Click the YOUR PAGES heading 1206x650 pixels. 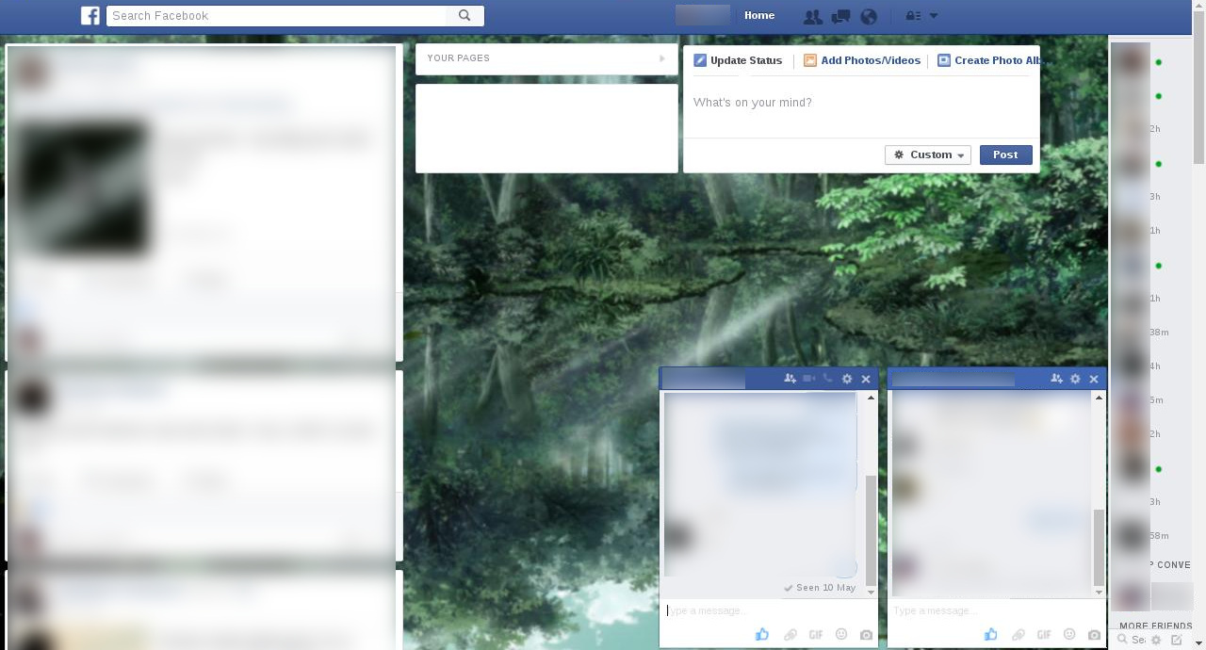(x=458, y=58)
